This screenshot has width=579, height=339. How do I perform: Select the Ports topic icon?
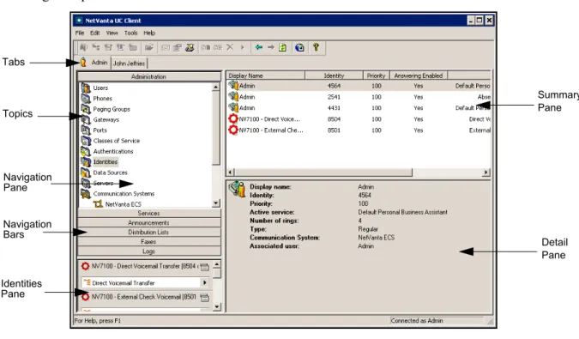pyautogui.click(x=86, y=130)
